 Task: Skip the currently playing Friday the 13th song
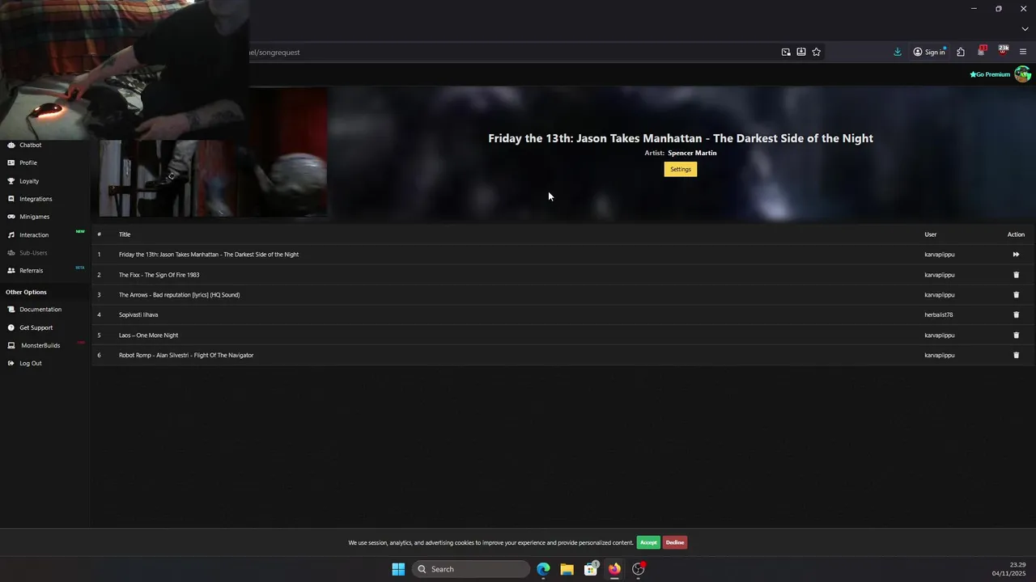point(1016,255)
